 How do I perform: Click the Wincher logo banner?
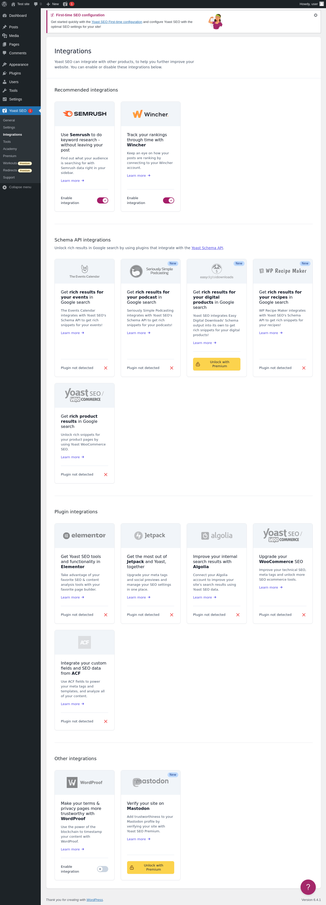151,114
